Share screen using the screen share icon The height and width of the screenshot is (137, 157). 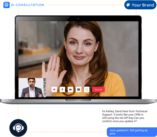[x=79, y=89]
